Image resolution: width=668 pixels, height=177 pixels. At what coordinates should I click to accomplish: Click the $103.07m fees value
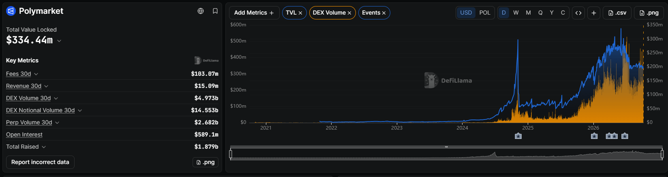click(x=205, y=74)
